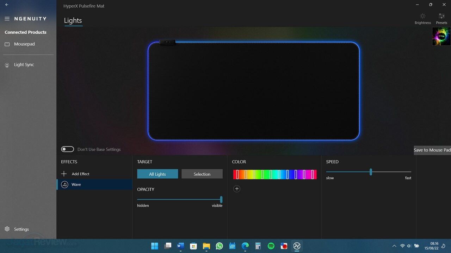Click the Opacity slider handle
Image resolution: width=451 pixels, height=253 pixels.
(x=221, y=199)
